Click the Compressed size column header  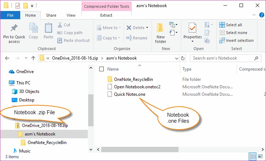(252, 69)
